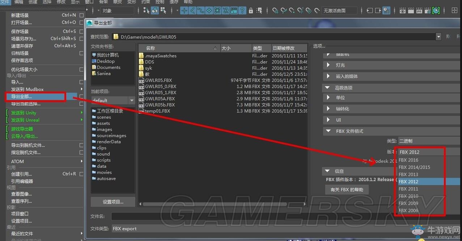The height and width of the screenshot is (241, 462).
Task: Click render current frame clapperboard icon
Action: coord(411,10)
